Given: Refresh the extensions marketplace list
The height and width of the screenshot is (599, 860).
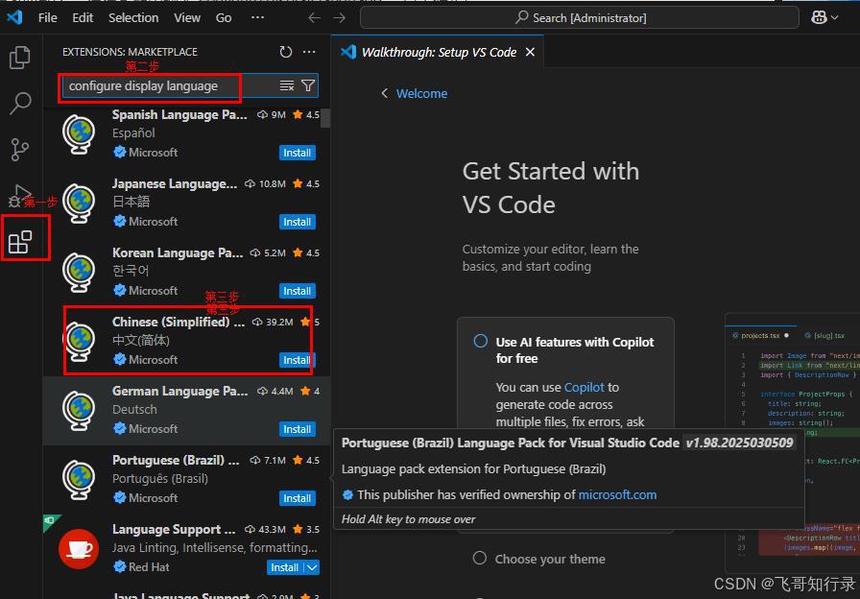Looking at the screenshot, I should tap(286, 52).
